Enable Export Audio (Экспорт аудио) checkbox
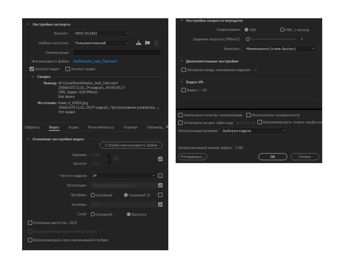 [x=68, y=69]
